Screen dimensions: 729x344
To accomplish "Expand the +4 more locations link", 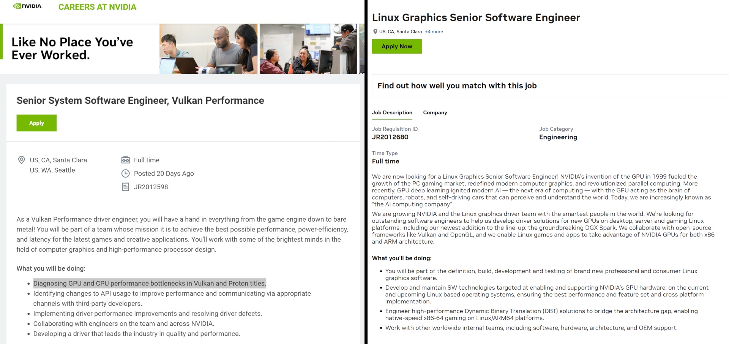I will (434, 32).
